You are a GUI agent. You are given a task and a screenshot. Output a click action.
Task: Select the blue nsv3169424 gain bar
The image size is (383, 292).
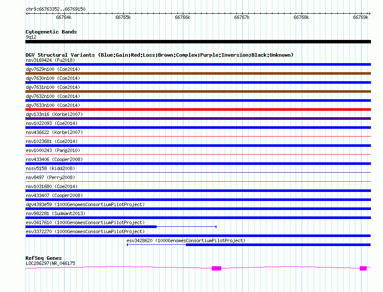click(198, 64)
